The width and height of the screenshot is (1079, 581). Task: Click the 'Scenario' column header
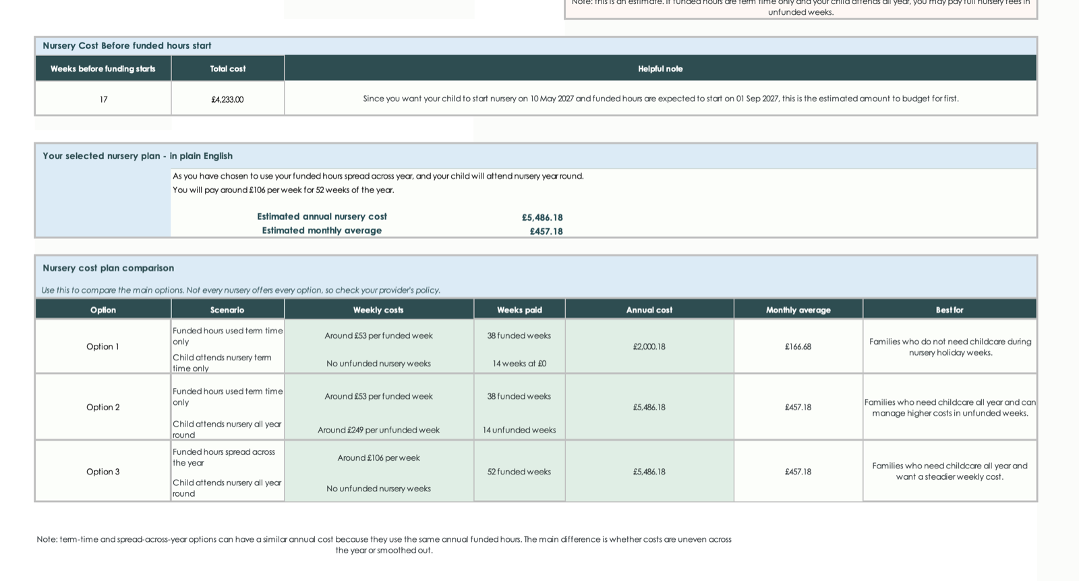[x=227, y=310]
